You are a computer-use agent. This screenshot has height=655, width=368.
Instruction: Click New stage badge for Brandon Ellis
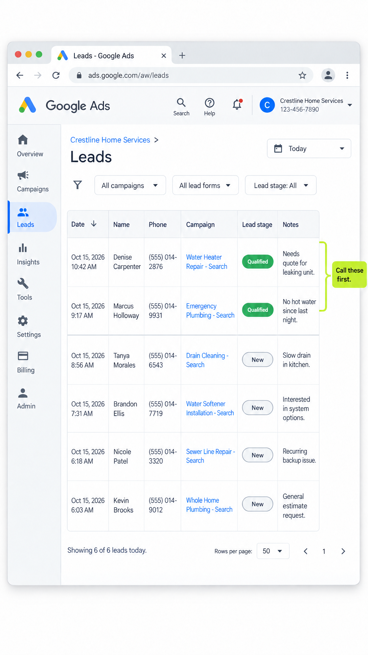pos(257,408)
